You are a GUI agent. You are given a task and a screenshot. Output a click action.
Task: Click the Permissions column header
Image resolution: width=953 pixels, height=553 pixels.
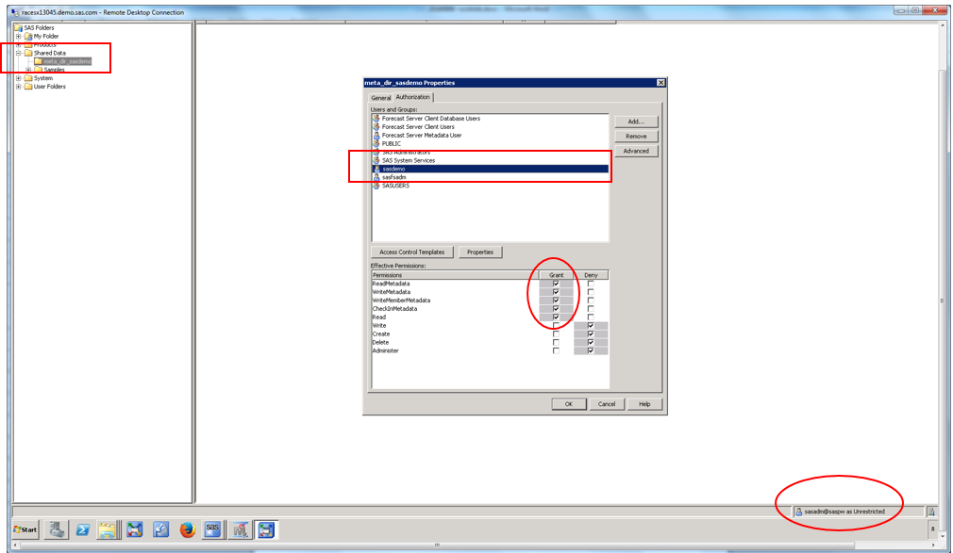point(455,275)
